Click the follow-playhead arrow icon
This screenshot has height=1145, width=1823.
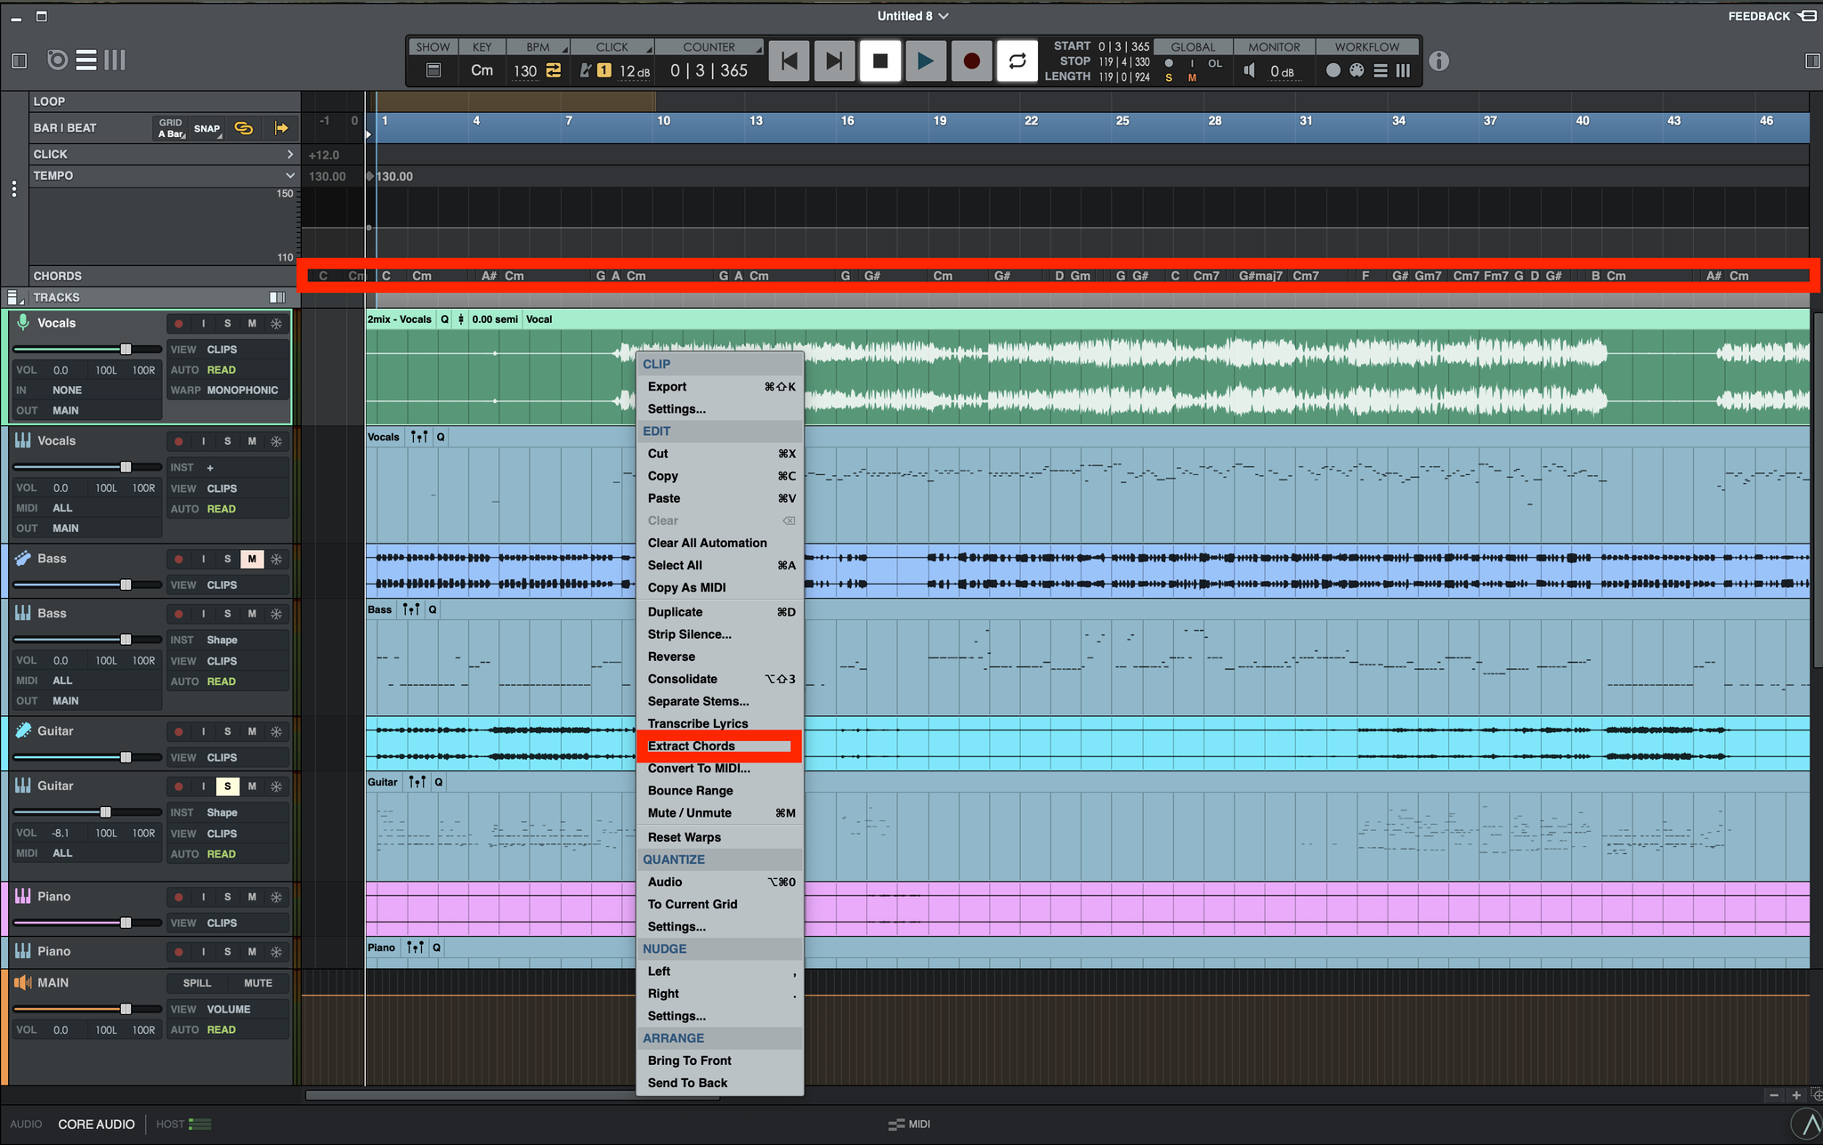pos(281,128)
